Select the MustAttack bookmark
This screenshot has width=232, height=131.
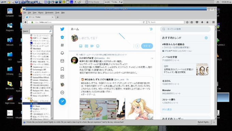pyautogui.click(x=37, y=49)
